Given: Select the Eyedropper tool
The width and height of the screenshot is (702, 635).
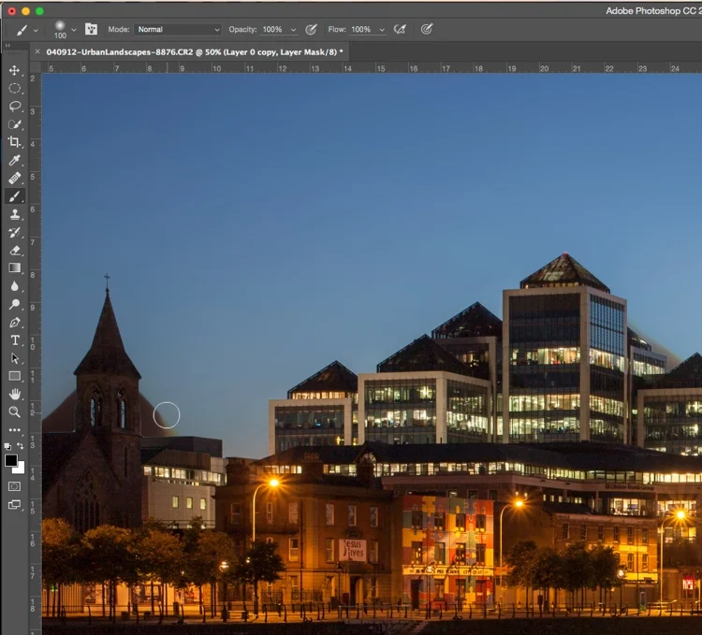Looking at the screenshot, I should pyautogui.click(x=14, y=160).
